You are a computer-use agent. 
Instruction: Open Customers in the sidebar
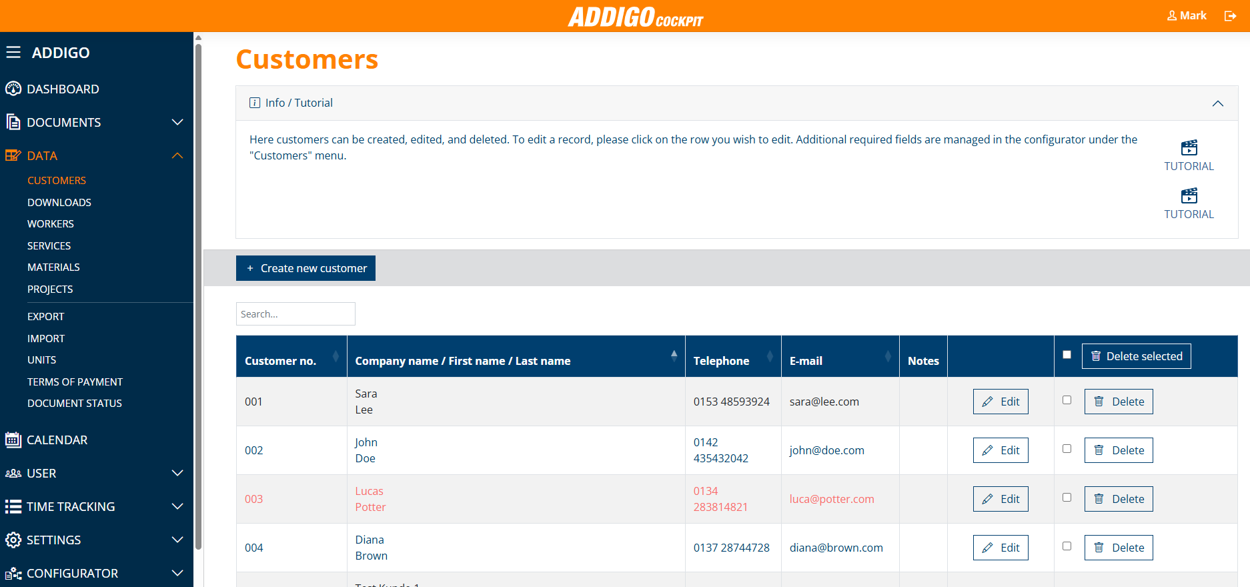pos(57,181)
